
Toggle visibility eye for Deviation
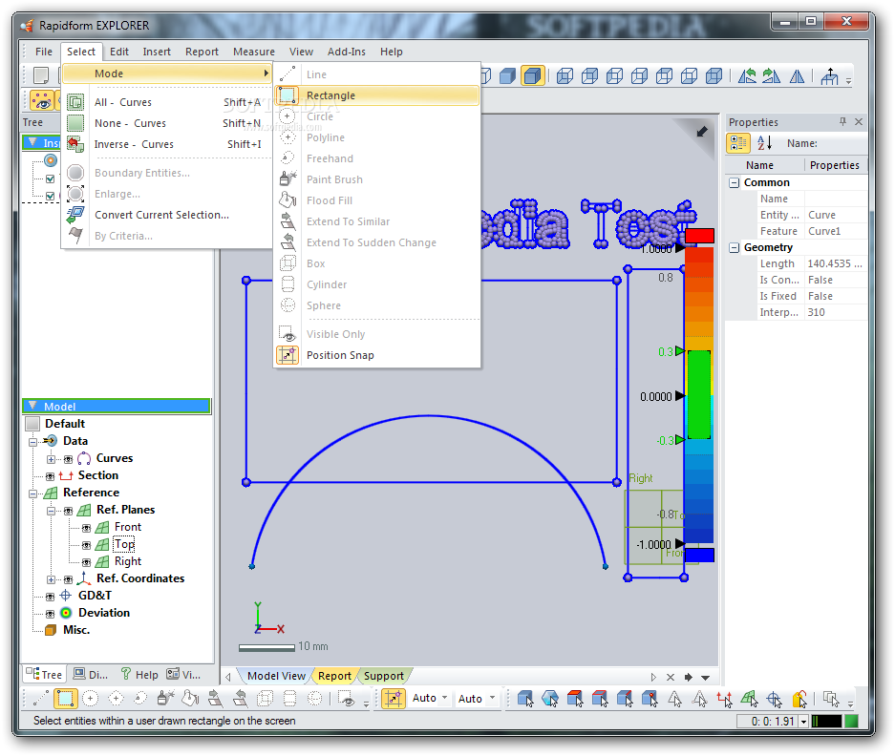pyautogui.click(x=50, y=613)
